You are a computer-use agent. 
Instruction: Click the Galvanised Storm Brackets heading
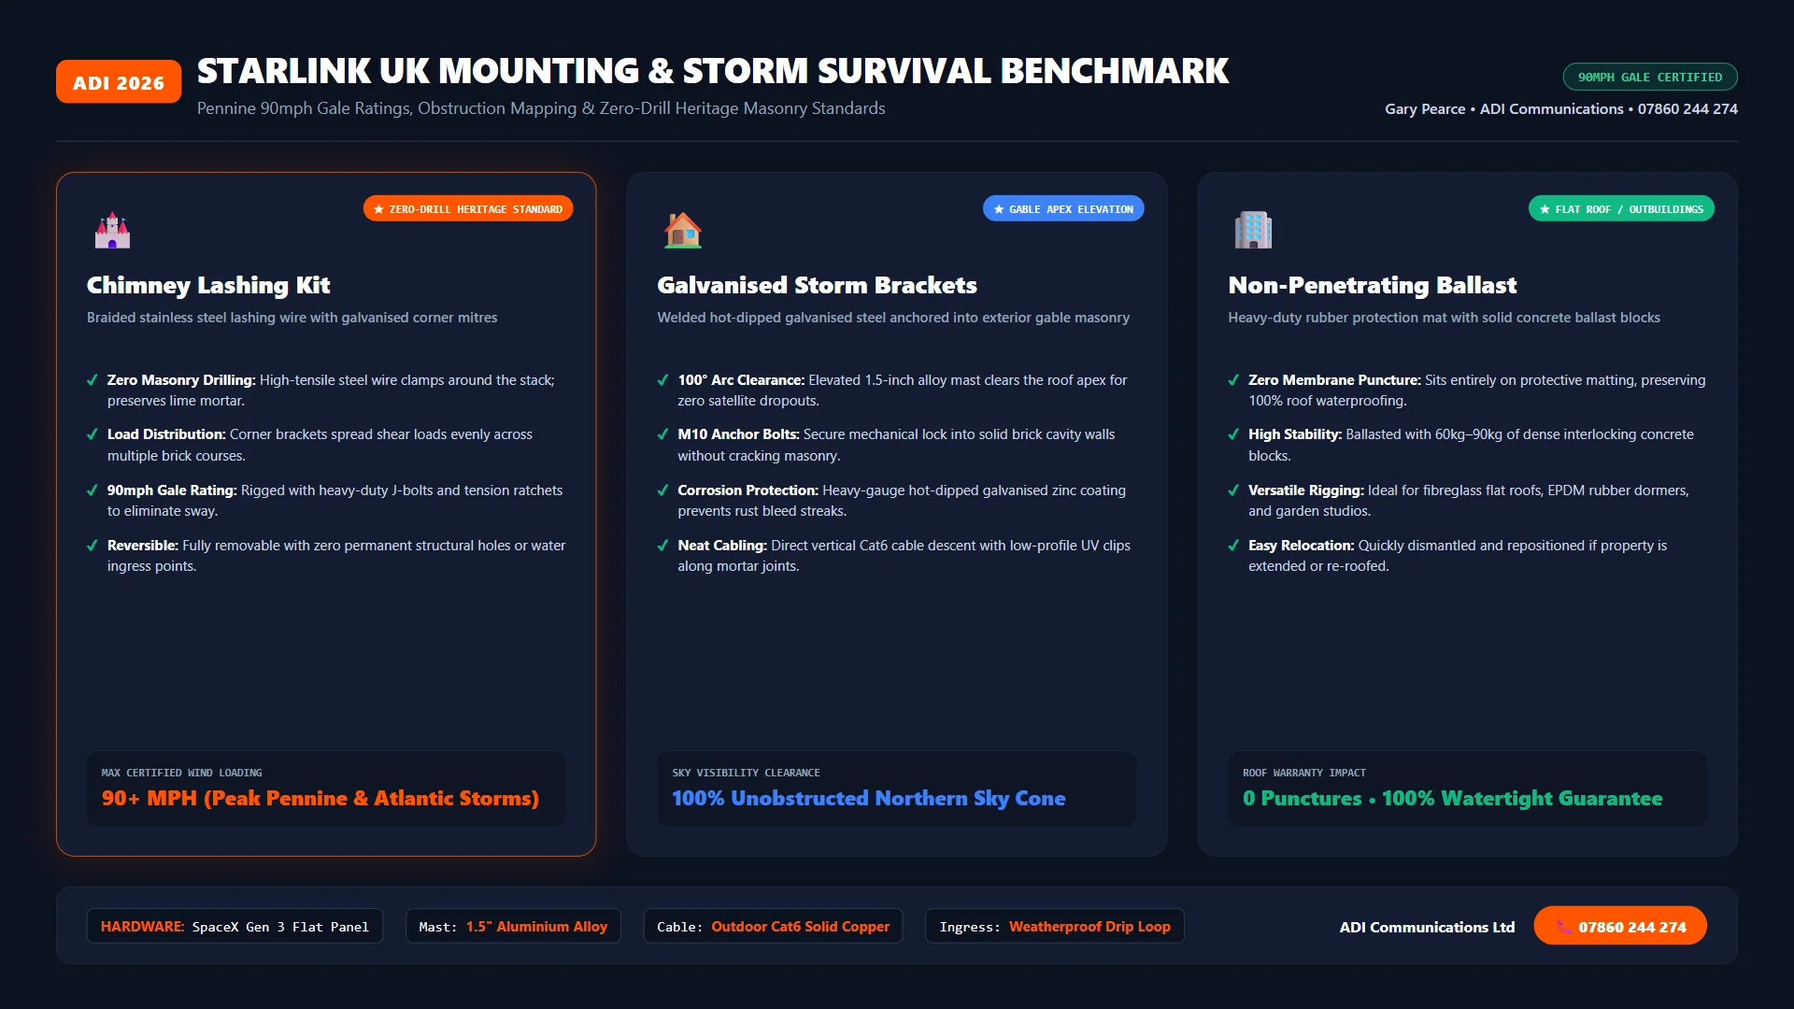pyautogui.click(x=817, y=285)
